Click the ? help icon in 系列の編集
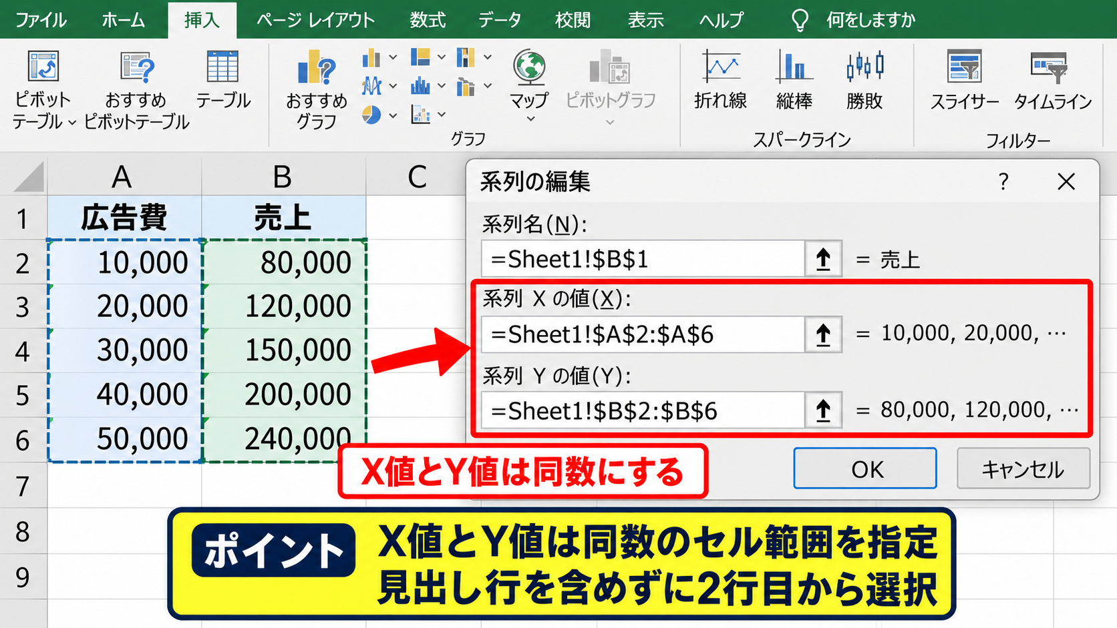1117x628 pixels. [x=1003, y=182]
